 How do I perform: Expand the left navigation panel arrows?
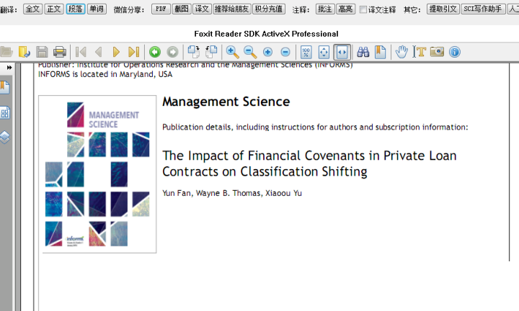coord(9,68)
